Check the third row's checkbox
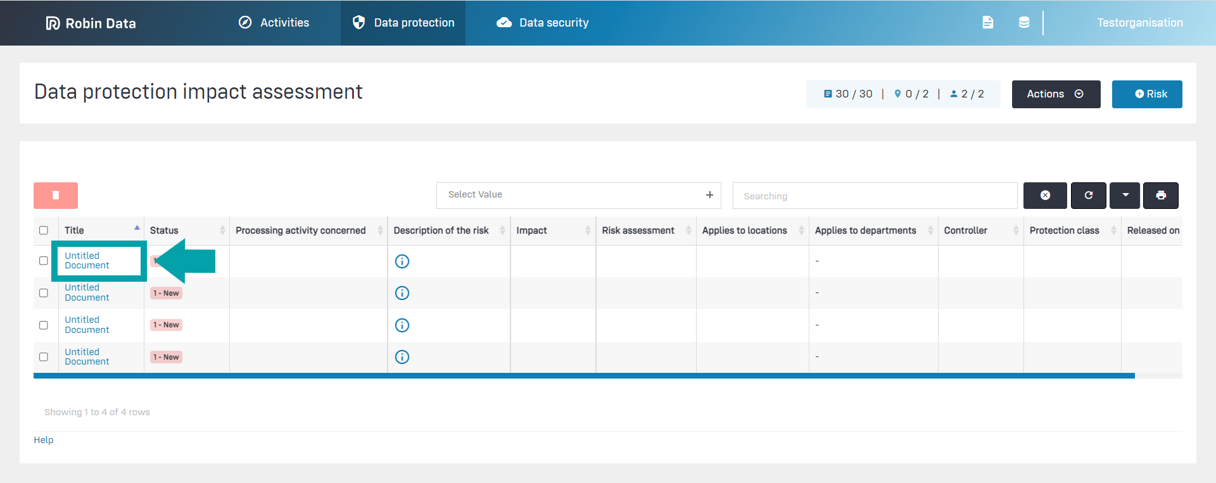Screen dimensions: 1216x483 click(44, 325)
